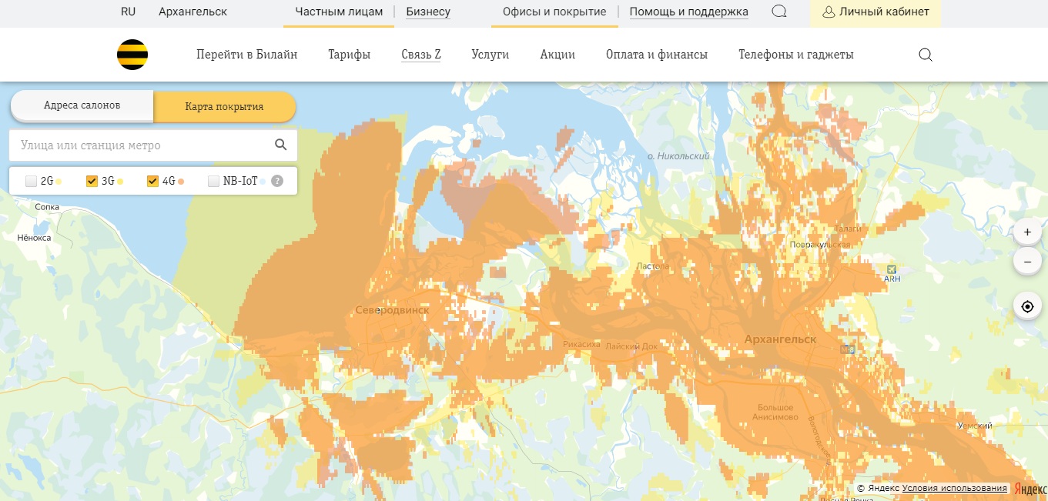Focus the Улица или станция метро field
This screenshot has height=501, width=1048.
[142, 145]
